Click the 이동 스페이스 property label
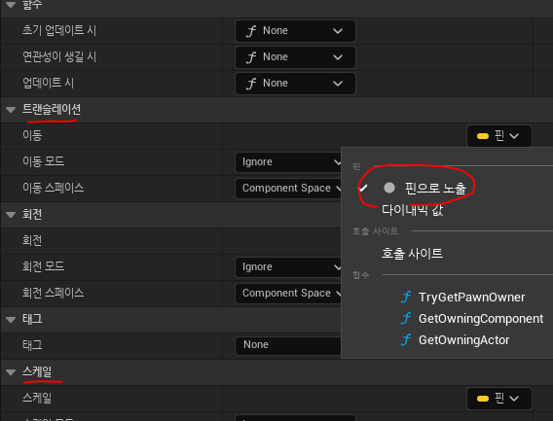This screenshot has height=421, width=553. [54, 188]
